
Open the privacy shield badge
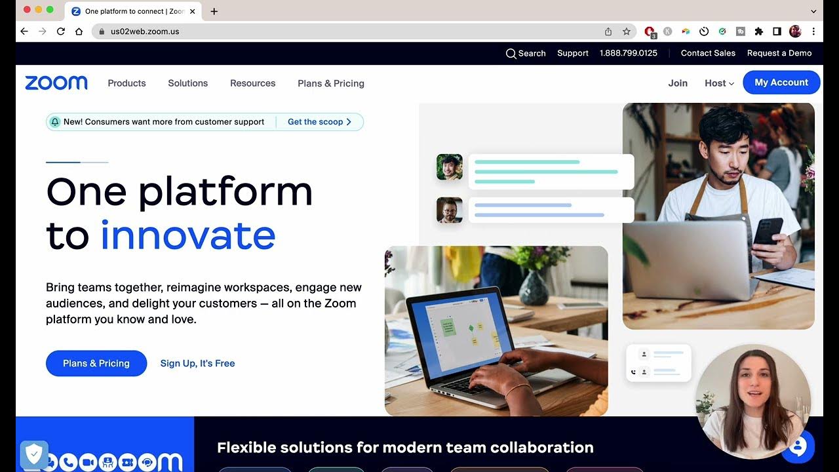pyautogui.click(x=34, y=454)
